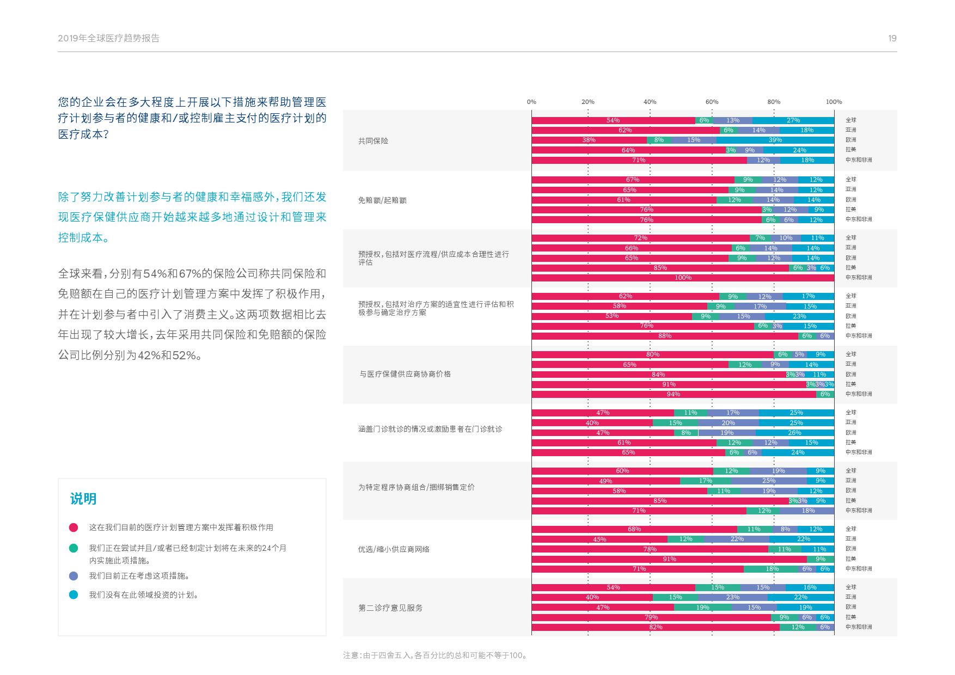Click the page number 19
This screenshot has height=675, width=955.
tap(892, 39)
